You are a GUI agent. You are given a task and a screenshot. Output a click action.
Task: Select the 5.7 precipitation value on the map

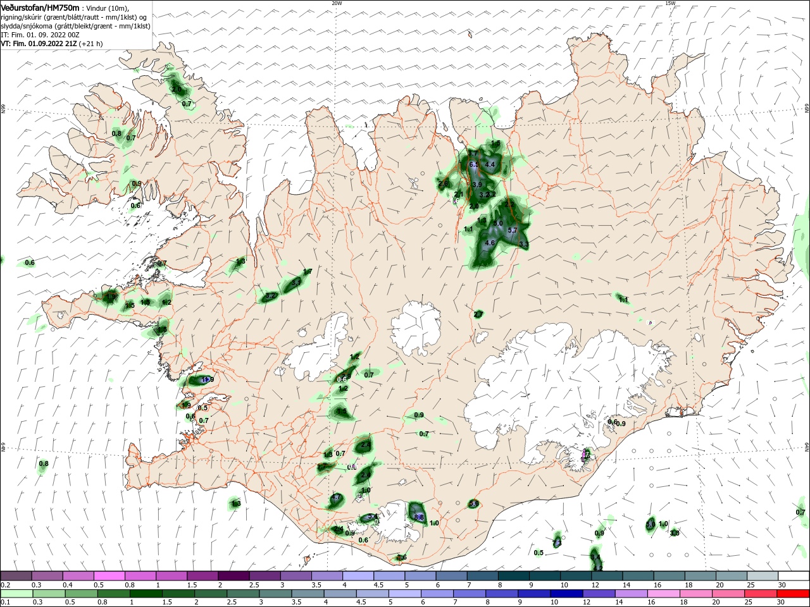pyautogui.click(x=513, y=230)
